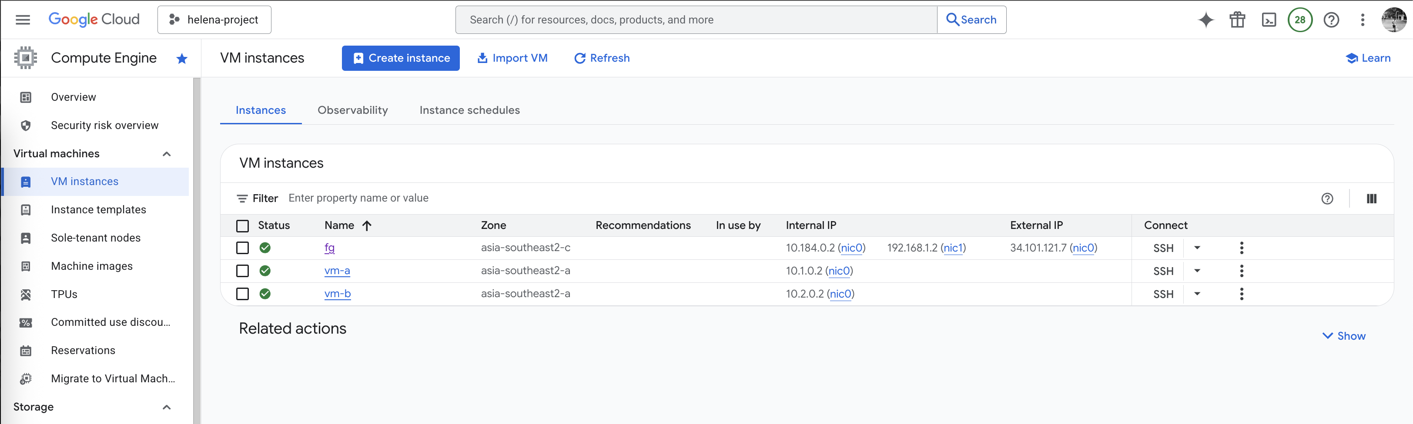Collapse the Virtual machines sidebar section

[167, 154]
